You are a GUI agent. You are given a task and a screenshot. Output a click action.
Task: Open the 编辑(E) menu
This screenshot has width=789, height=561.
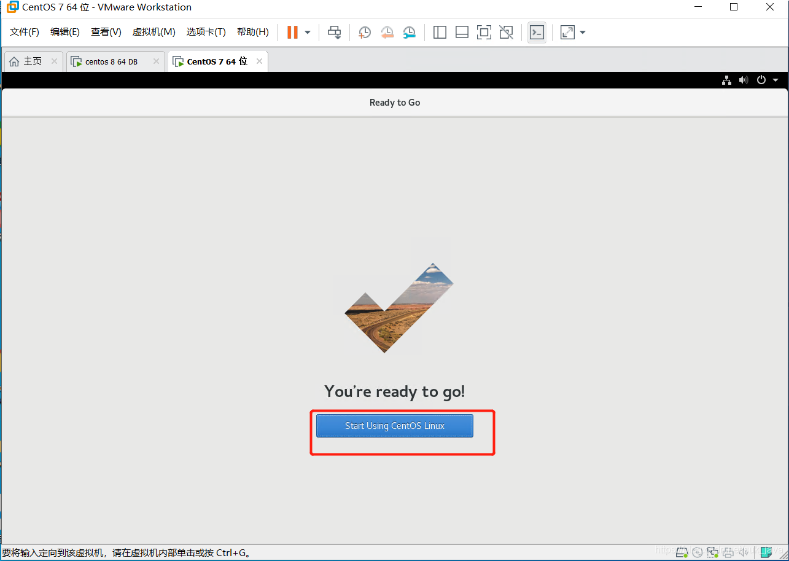click(x=65, y=32)
